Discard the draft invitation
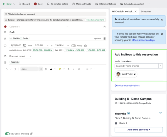Image resolution: width=167 pixels, height=137 pixels. click(24, 4)
